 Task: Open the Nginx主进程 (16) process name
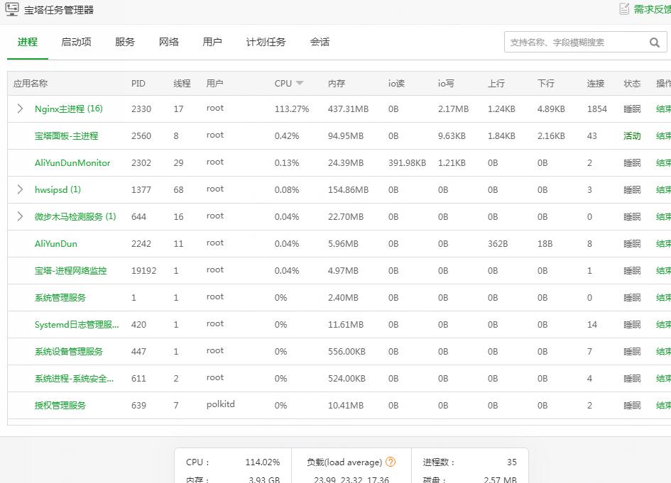[68, 109]
